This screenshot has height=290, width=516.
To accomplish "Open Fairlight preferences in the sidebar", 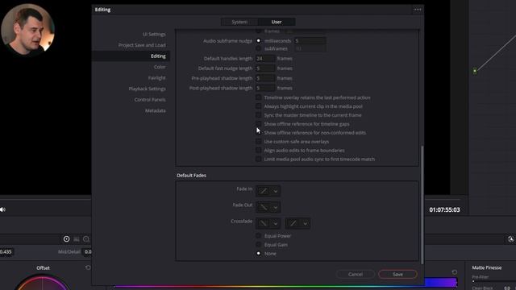I will (x=157, y=78).
